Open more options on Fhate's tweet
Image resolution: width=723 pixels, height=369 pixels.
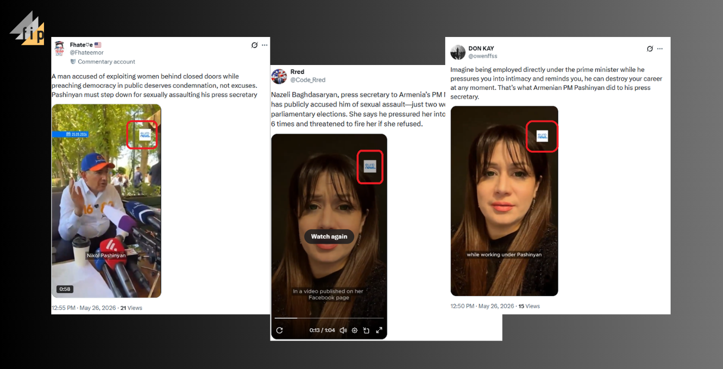265,45
